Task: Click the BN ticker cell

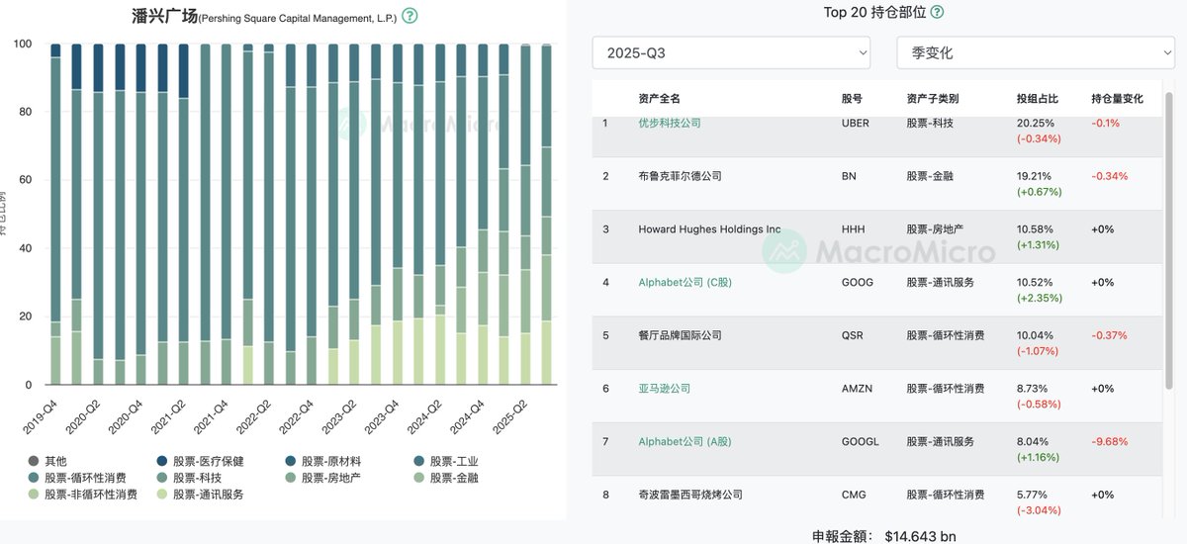Action: 850,176
